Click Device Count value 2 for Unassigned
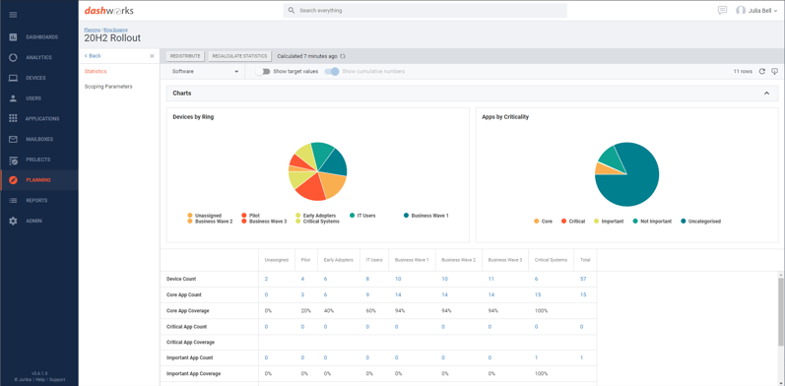The image size is (785, 386). coord(266,280)
